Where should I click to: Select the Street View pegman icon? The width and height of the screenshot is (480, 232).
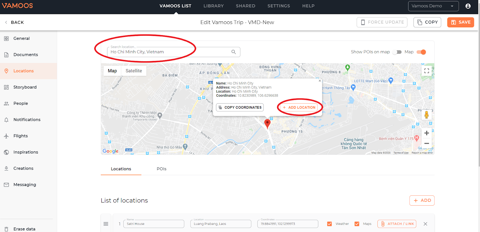tap(427, 115)
